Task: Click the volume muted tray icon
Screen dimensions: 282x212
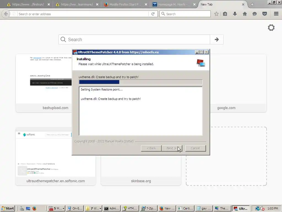Action: coord(262,209)
